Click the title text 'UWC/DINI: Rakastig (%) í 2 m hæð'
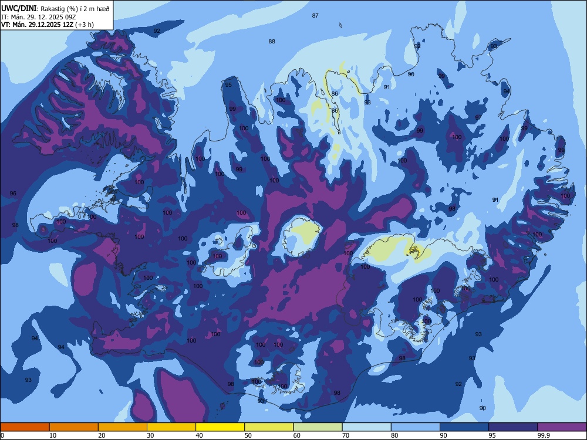Image resolution: width=587 pixels, height=440 pixels. click(x=55, y=9)
